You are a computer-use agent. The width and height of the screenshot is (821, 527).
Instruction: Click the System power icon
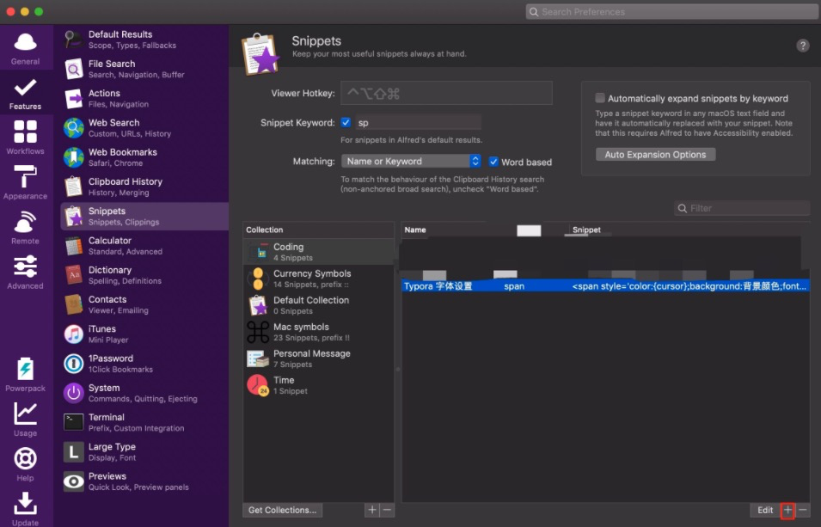point(73,393)
